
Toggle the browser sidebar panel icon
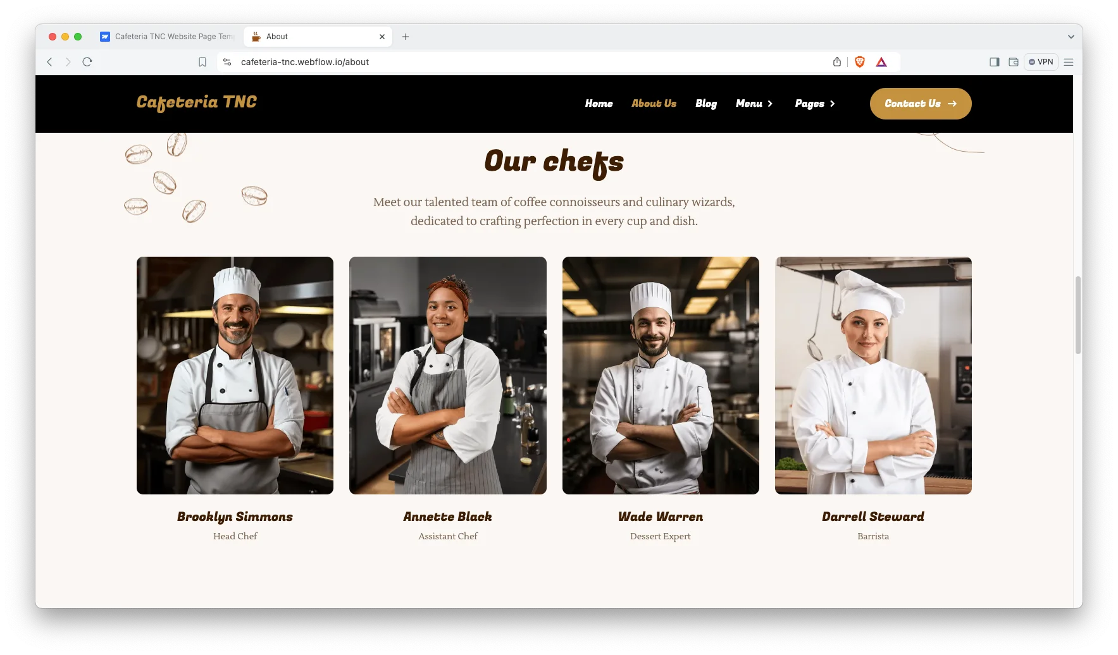click(995, 62)
